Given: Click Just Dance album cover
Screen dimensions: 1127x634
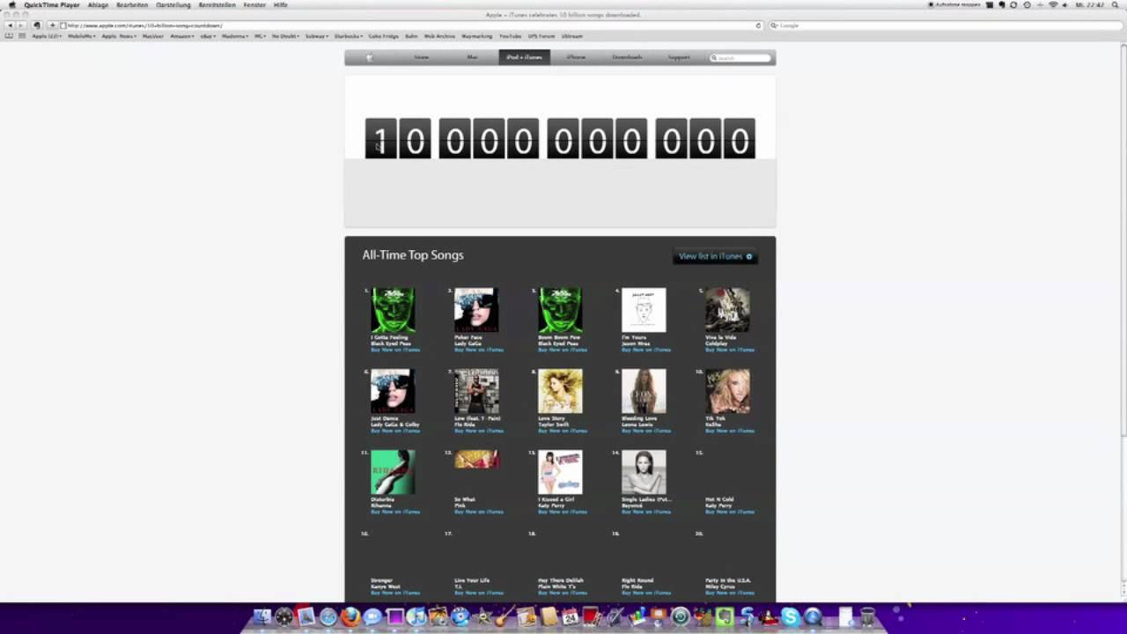Looking at the screenshot, I should [x=393, y=391].
